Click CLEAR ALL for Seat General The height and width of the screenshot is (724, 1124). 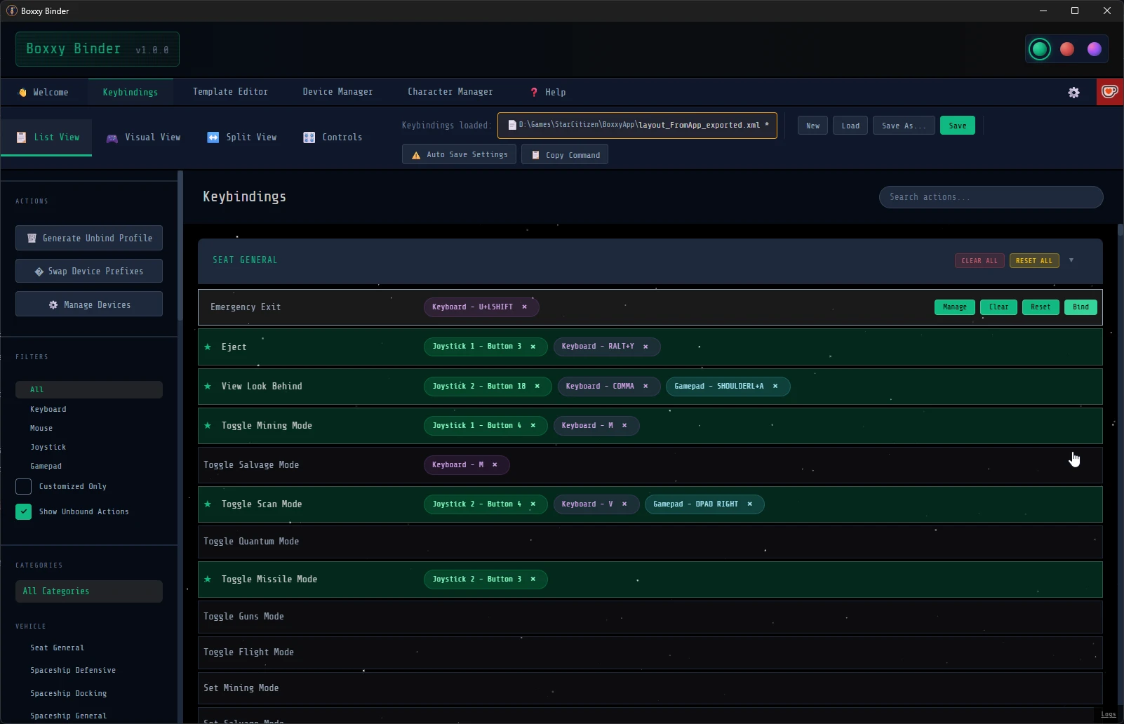pos(979,260)
